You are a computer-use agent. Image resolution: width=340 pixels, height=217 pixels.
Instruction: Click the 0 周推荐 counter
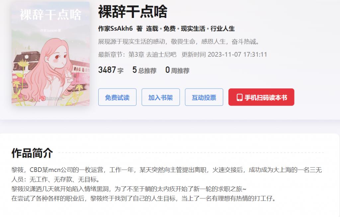click(177, 70)
